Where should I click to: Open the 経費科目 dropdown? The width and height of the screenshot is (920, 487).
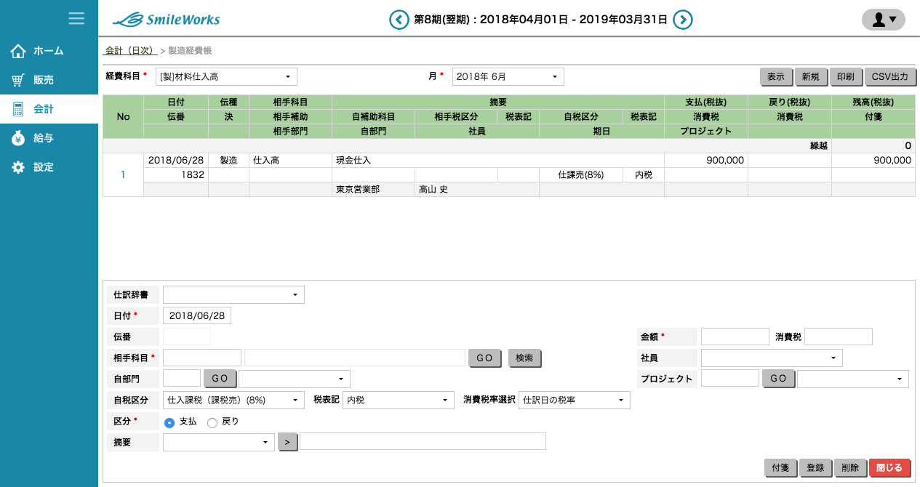pyautogui.click(x=226, y=76)
